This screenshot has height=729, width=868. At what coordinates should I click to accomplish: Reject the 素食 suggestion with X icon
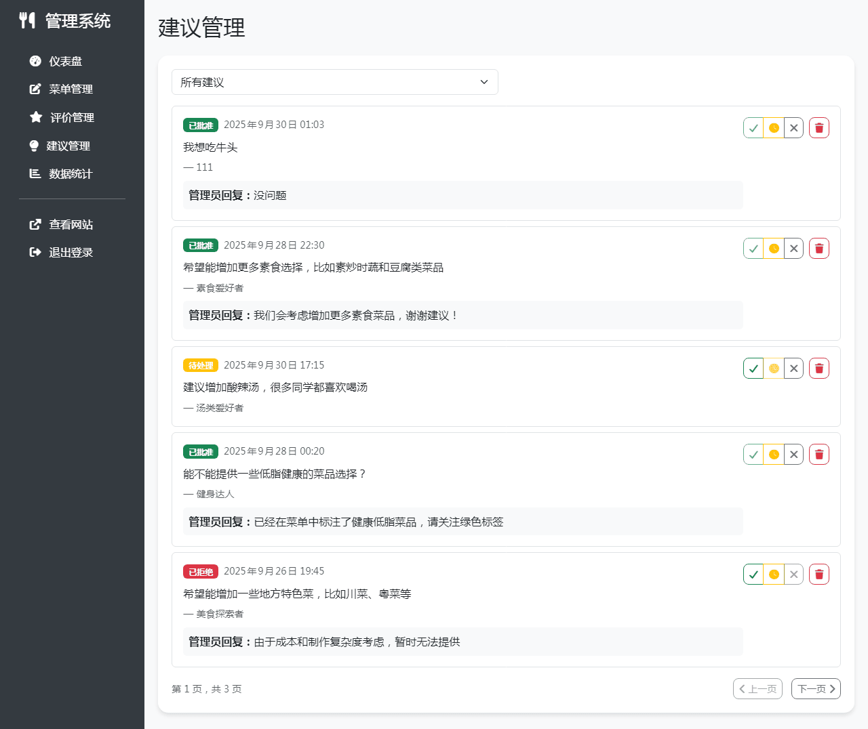(793, 249)
